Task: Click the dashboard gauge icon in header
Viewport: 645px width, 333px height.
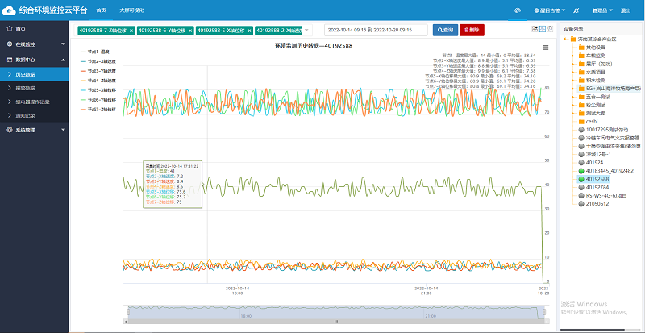Action: click(517, 12)
